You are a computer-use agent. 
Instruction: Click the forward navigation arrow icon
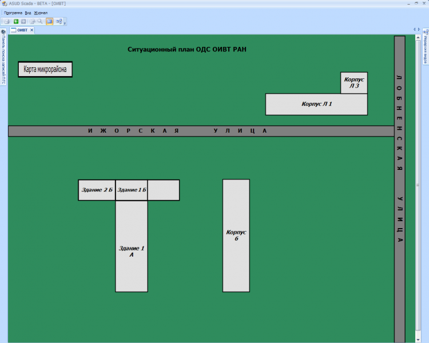pos(23,21)
